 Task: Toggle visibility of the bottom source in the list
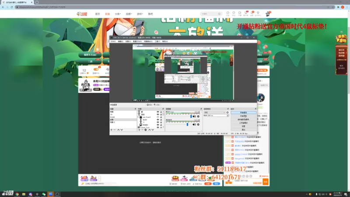pyautogui.click(x=158, y=127)
